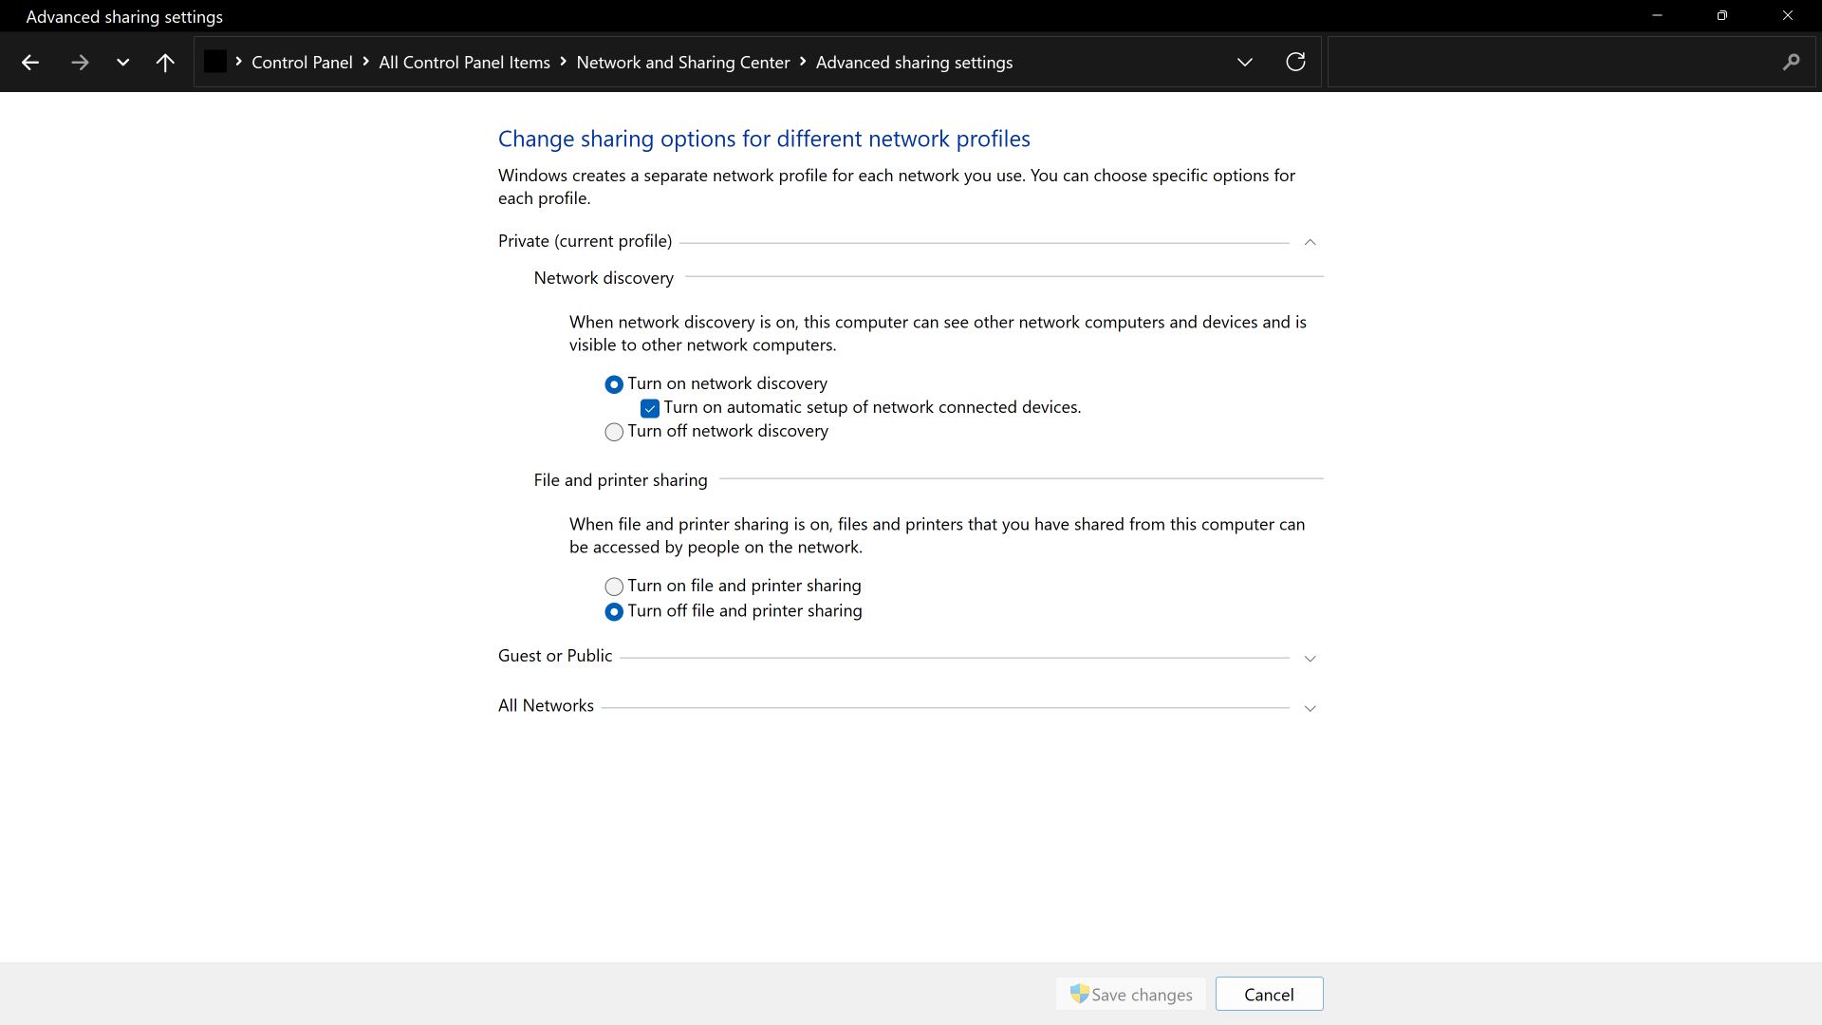Click heading Change sharing options for different network profiles
The width and height of the screenshot is (1822, 1025).
pyautogui.click(x=764, y=139)
